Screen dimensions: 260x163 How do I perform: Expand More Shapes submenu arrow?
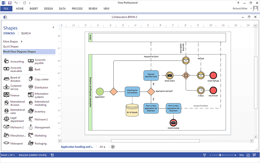click(22, 42)
